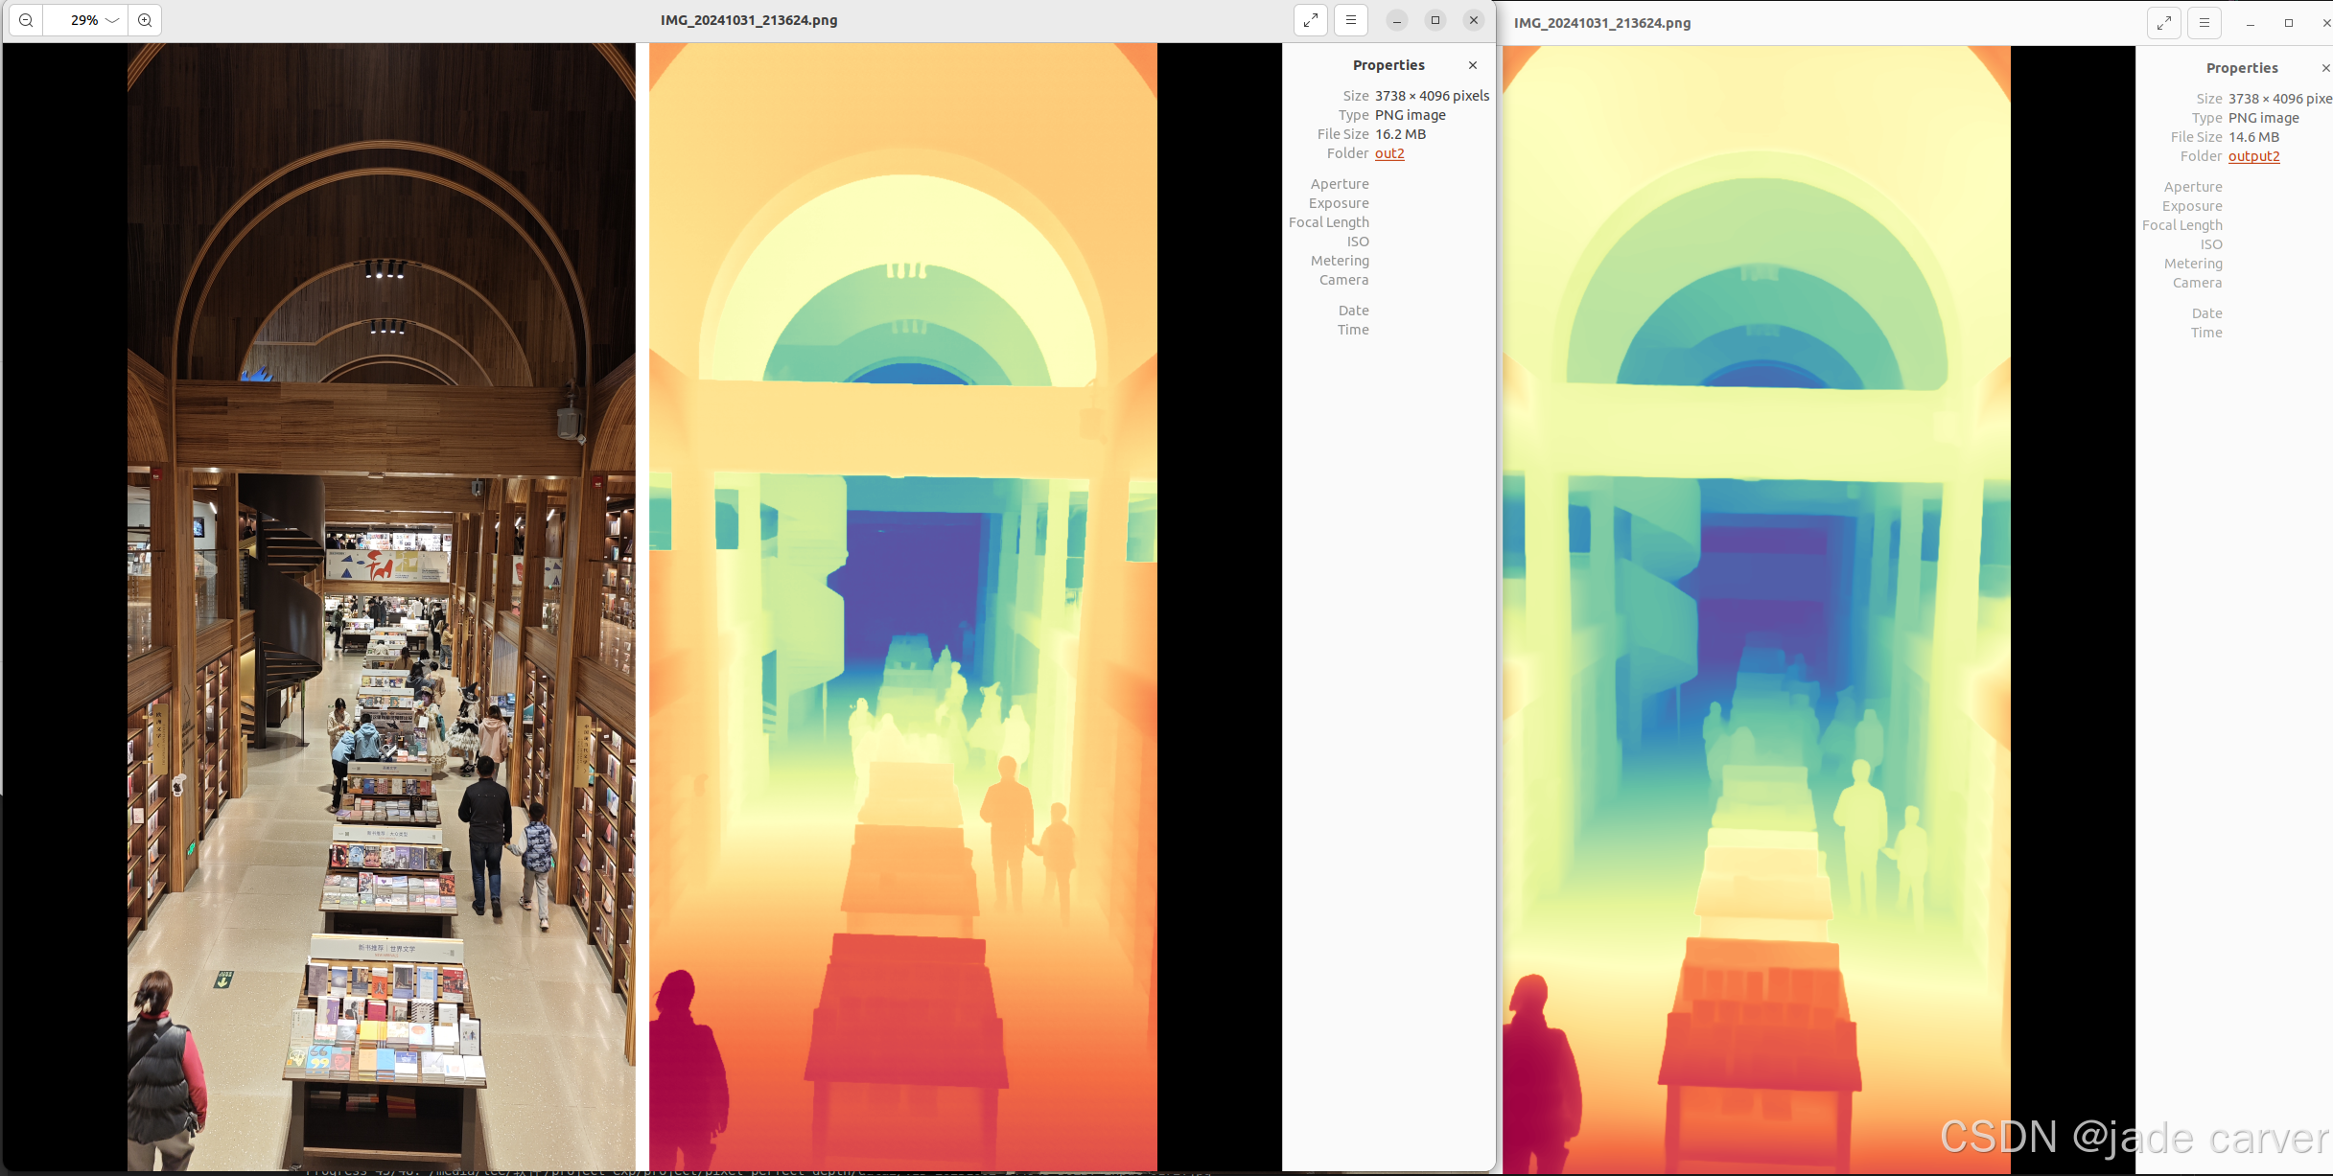The image size is (2333, 1176).
Task: Close the Properties sidebar showing 14.6 MB
Action: pos(2325,68)
